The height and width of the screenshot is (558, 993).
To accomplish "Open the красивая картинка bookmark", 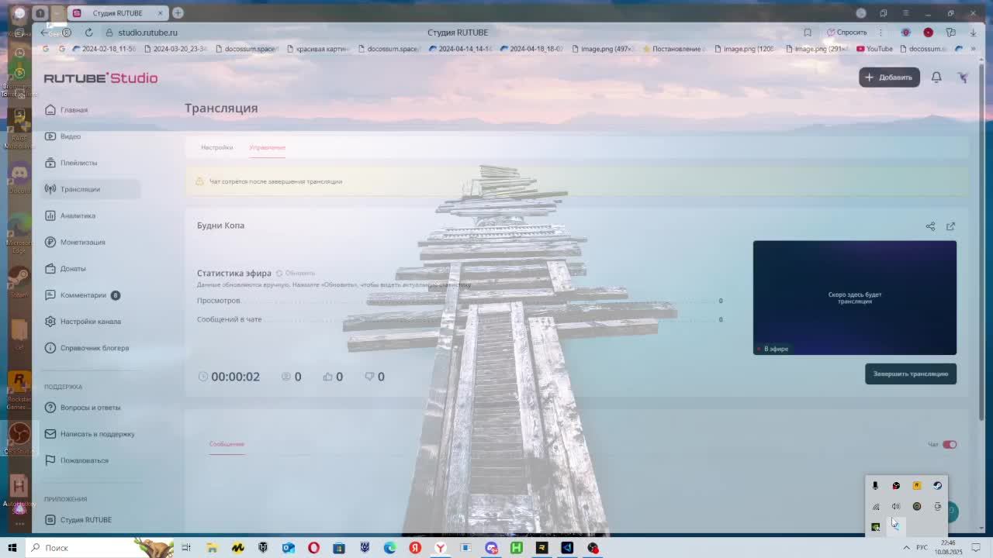I will pos(317,49).
